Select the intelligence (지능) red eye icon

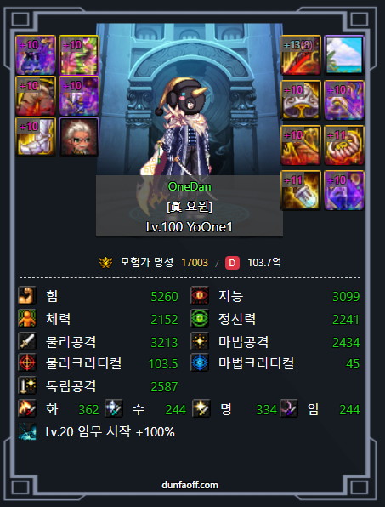[x=200, y=295]
